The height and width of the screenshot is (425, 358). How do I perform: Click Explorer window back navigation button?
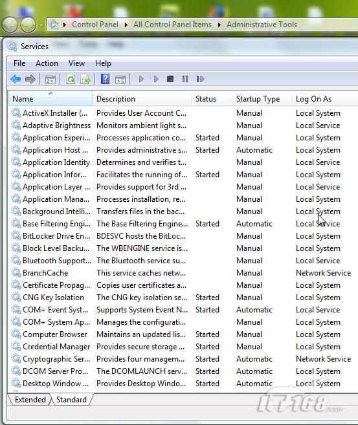click(x=10, y=25)
